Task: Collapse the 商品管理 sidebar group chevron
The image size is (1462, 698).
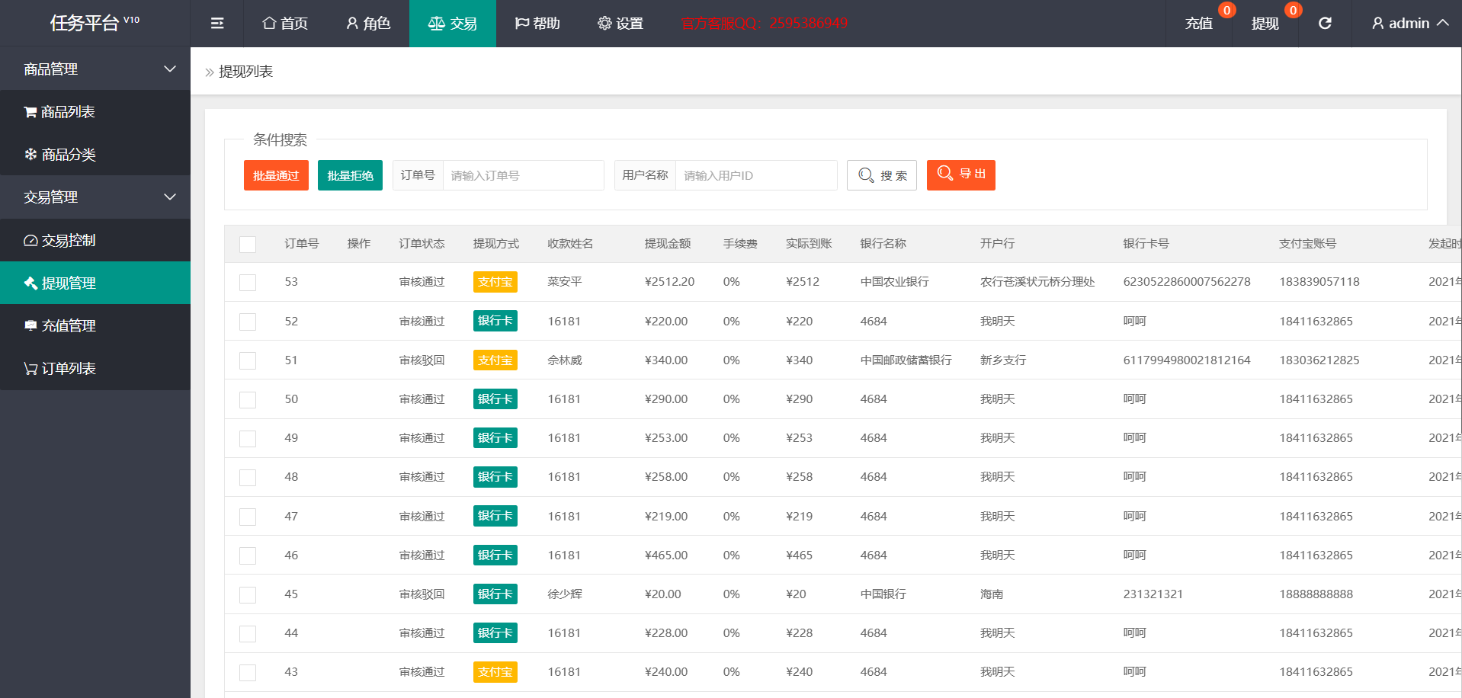Action: pos(170,69)
